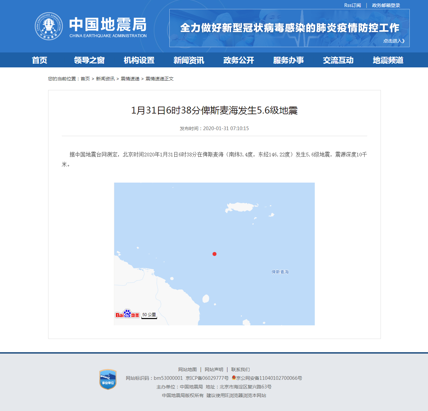428x411 pixels.
Task: Open the 政务邮箱登录 link
Action: (x=386, y=5)
